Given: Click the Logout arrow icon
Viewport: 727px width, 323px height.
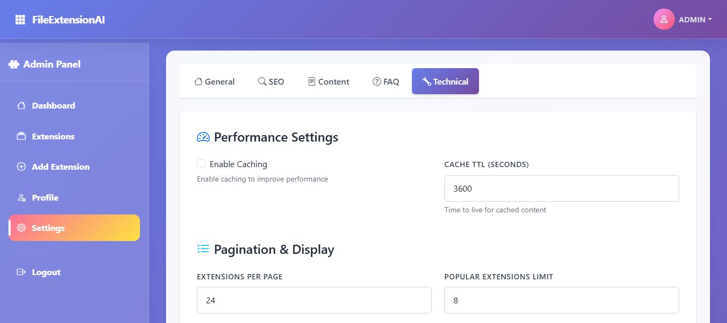Looking at the screenshot, I should 21,272.
